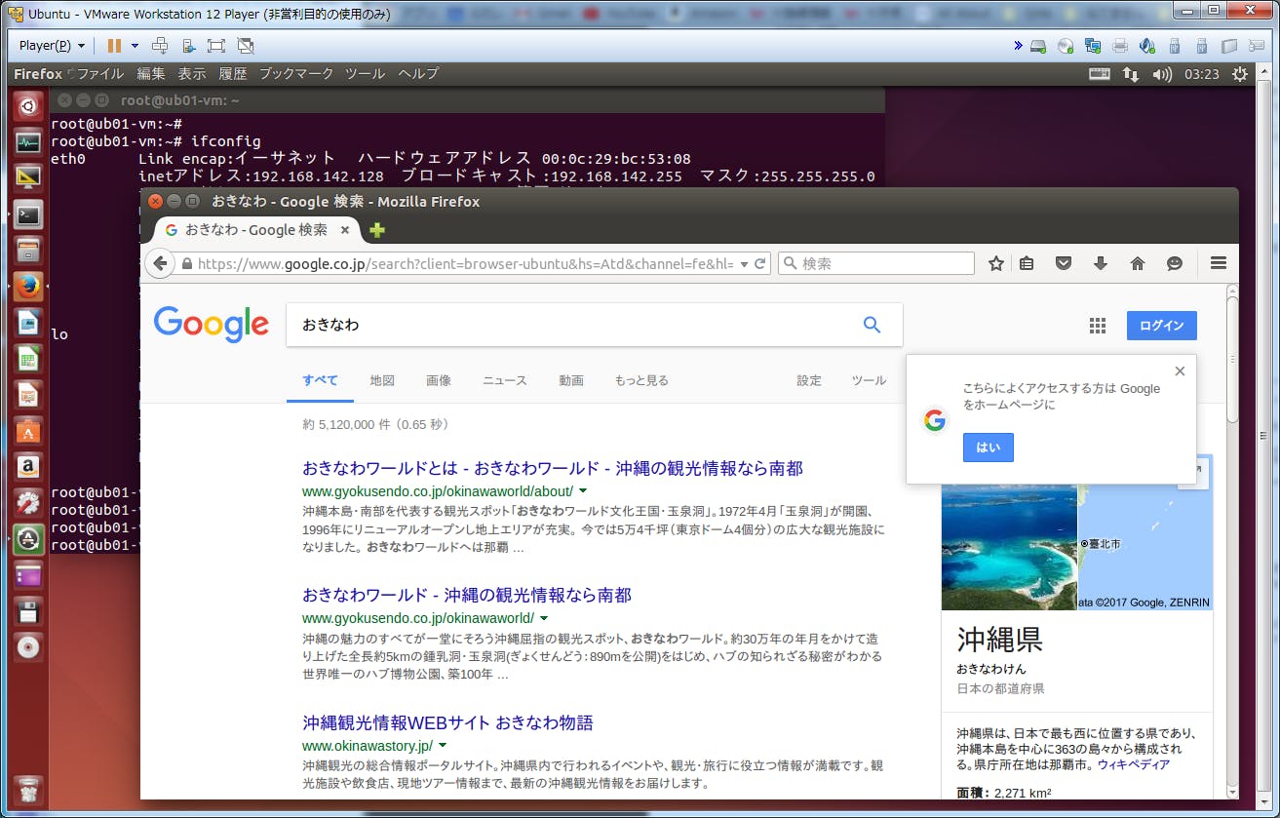Open Terminal icon in the Ubuntu launcher
This screenshot has height=818, width=1280.
click(28, 214)
